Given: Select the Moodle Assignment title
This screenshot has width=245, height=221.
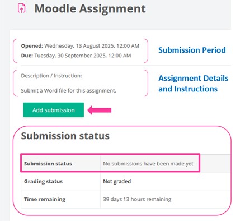Looking at the screenshot, I should [90, 8].
